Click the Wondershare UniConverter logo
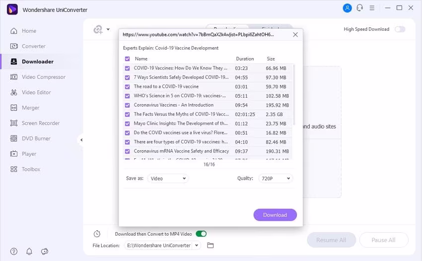The image size is (422, 261). point(12,10)
